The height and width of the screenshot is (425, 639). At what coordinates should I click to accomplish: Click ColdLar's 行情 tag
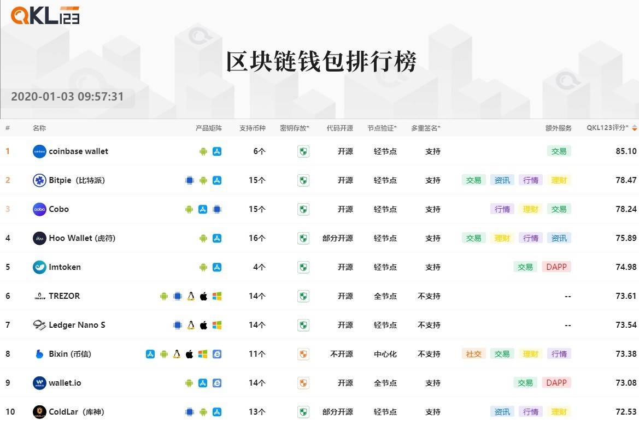pos(531,411)
